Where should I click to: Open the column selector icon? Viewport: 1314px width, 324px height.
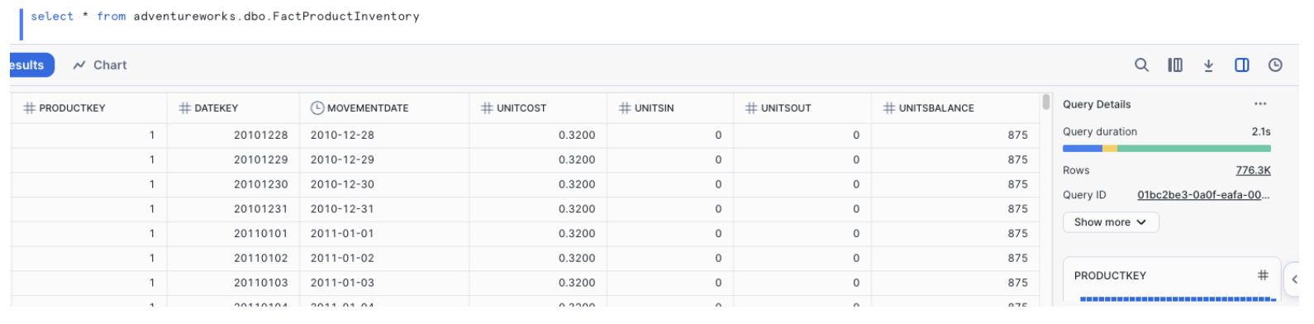1175,65
